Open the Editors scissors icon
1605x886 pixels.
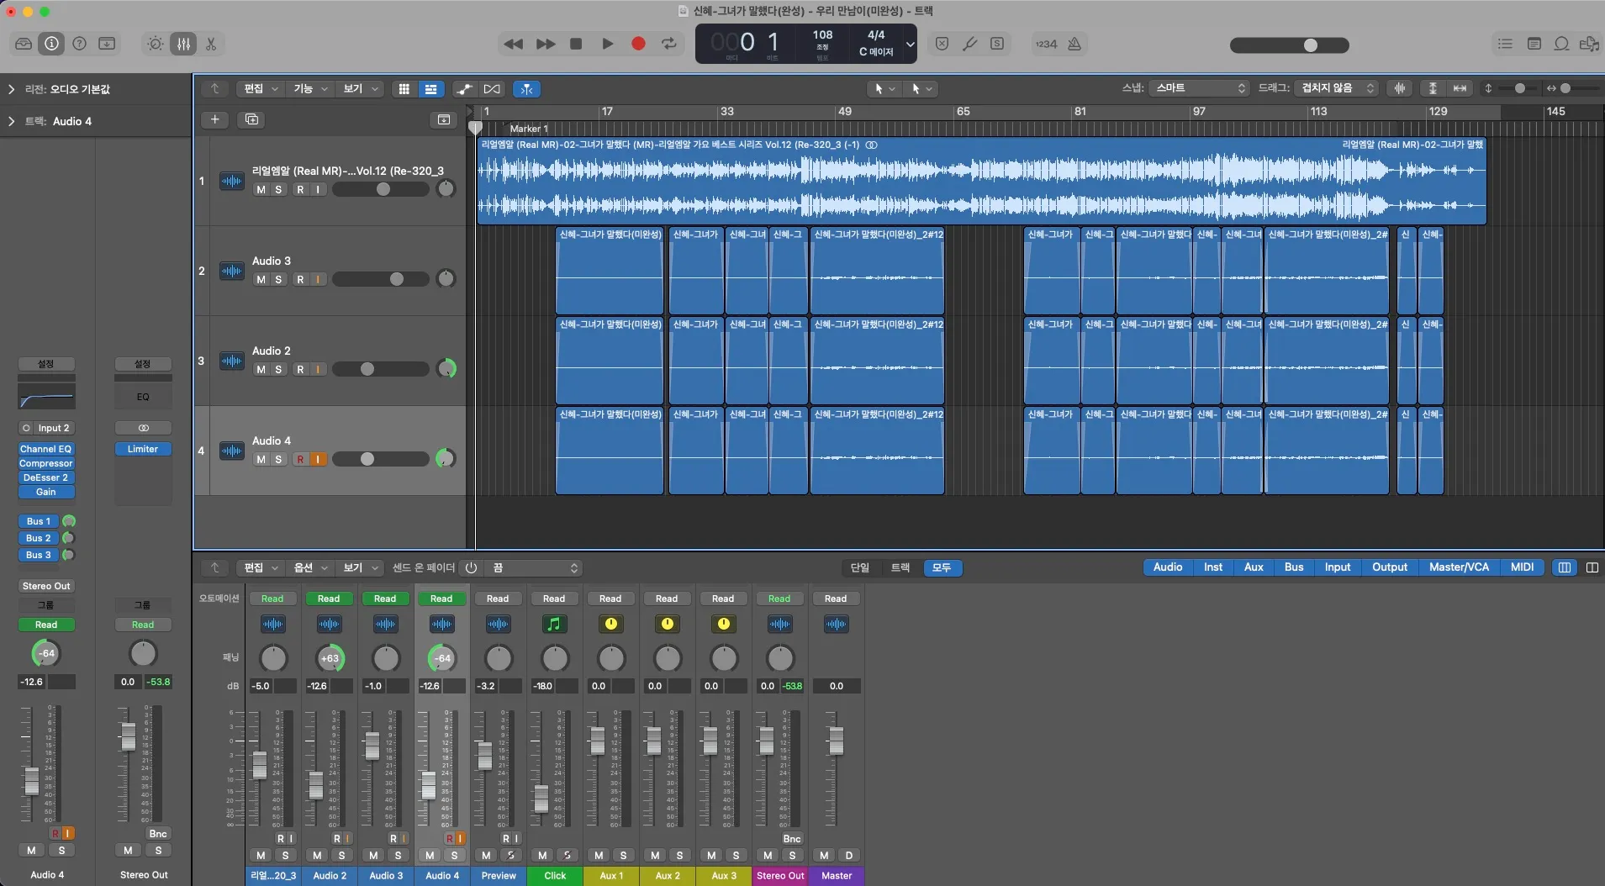point(211,44)
